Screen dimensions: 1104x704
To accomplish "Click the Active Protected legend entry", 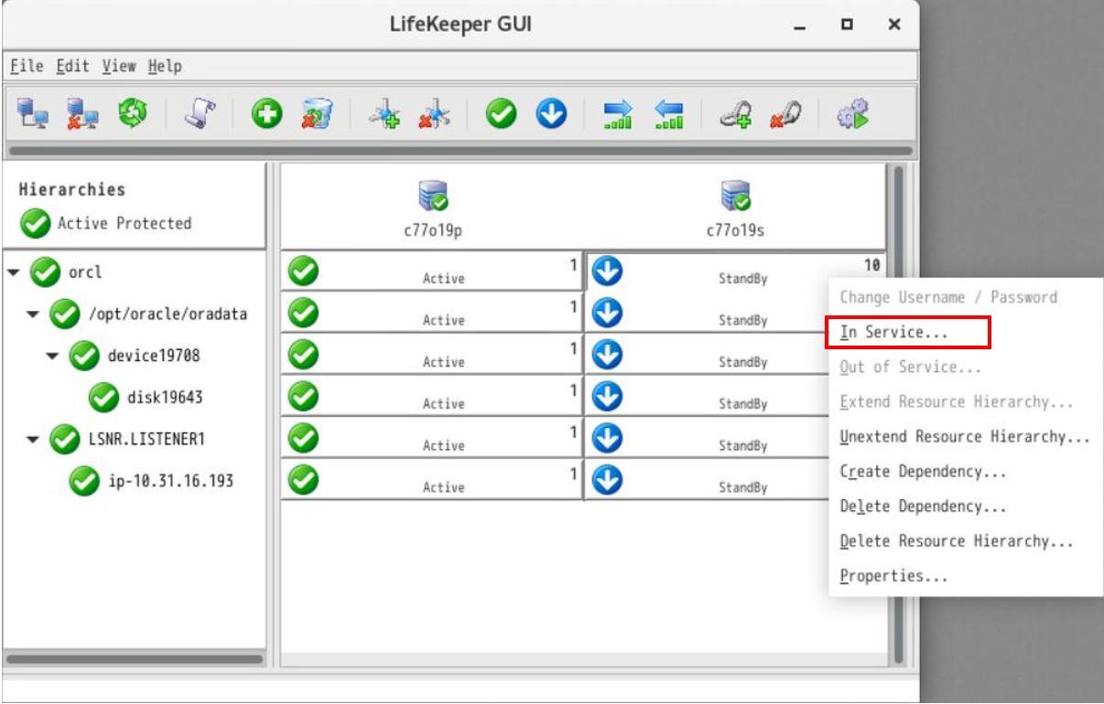I will coord(106,223).
